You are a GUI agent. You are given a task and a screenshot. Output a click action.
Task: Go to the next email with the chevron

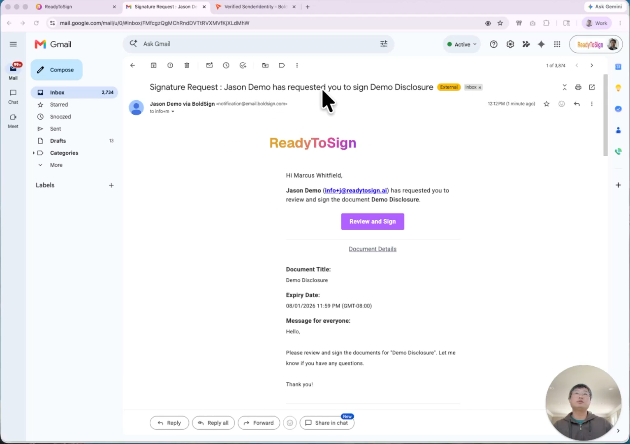click(592, 65)
